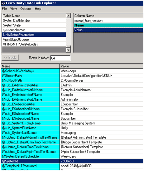144x171 pixels.
Task: Click the Value grid column header
Action: 101,66
